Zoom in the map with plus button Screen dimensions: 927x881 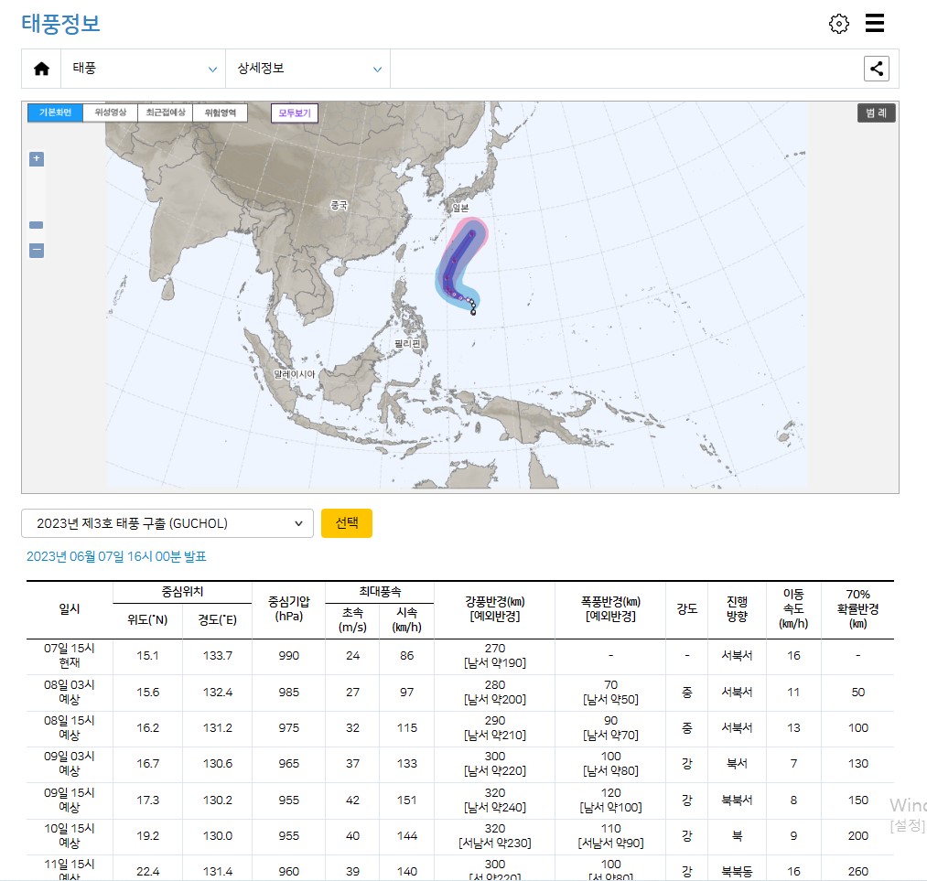click(36, 158)
